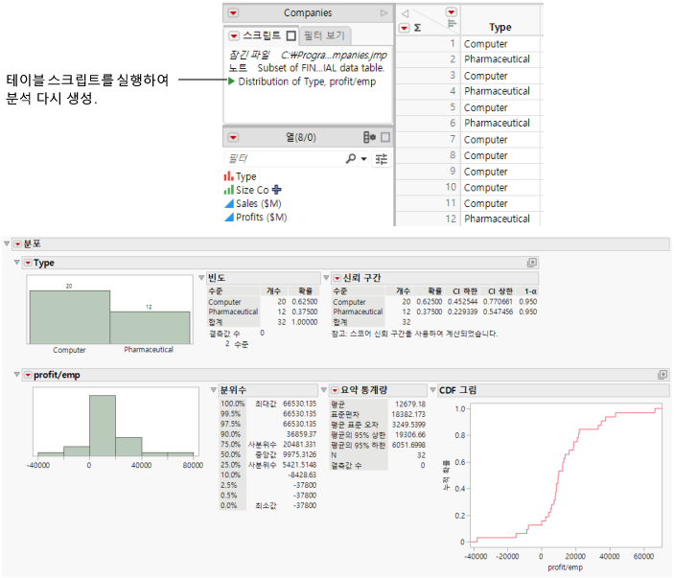Click the 평균 value 12679.18
This screenshot has width=674, height=578.
coord(410,404)
